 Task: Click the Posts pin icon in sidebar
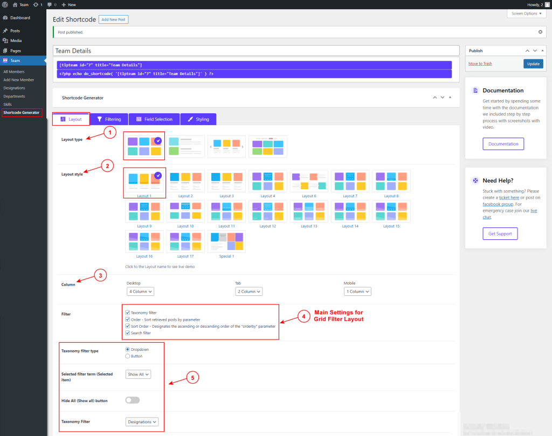point(5,31)
